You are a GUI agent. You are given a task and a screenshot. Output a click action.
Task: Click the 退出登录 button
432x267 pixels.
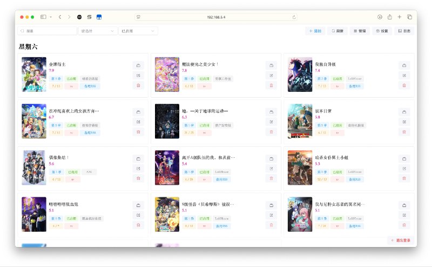[401, 240]
